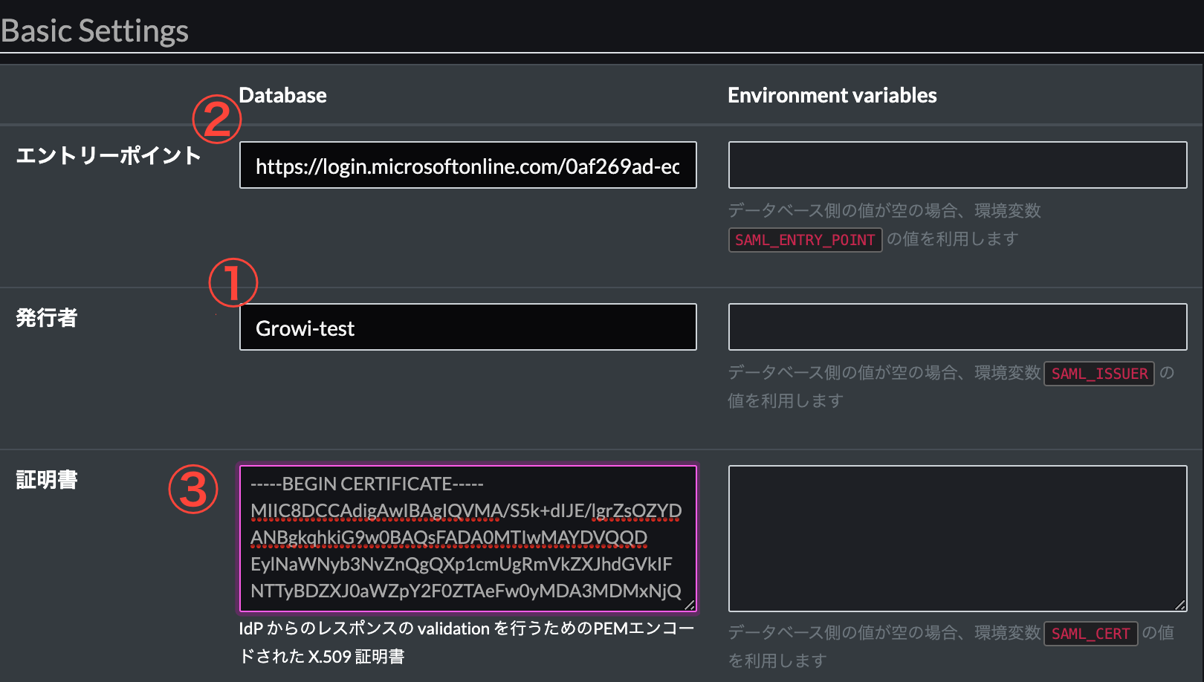Select the login.microsoftonline.com entry point URL text
This screenshot has height=682, width=1204.
[x=467, y=165]
